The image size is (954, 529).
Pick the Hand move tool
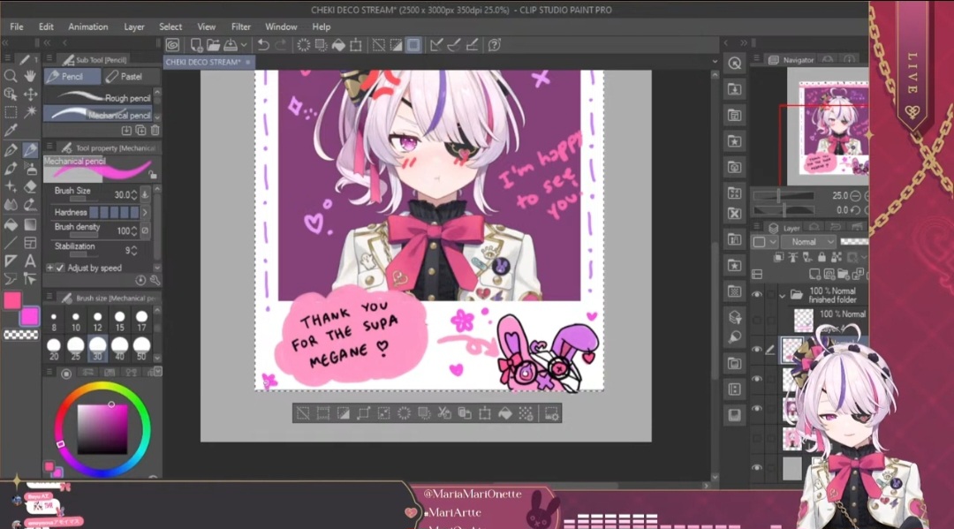pos(31,76)
